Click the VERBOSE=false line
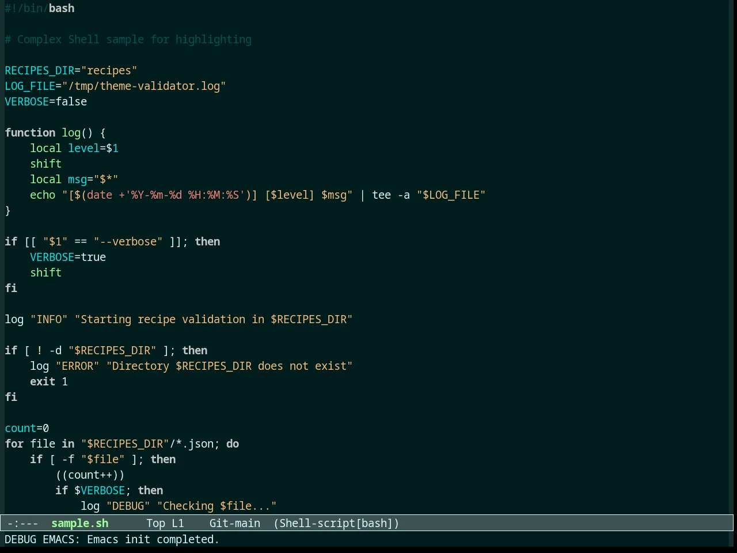 (x=46, y=101)
